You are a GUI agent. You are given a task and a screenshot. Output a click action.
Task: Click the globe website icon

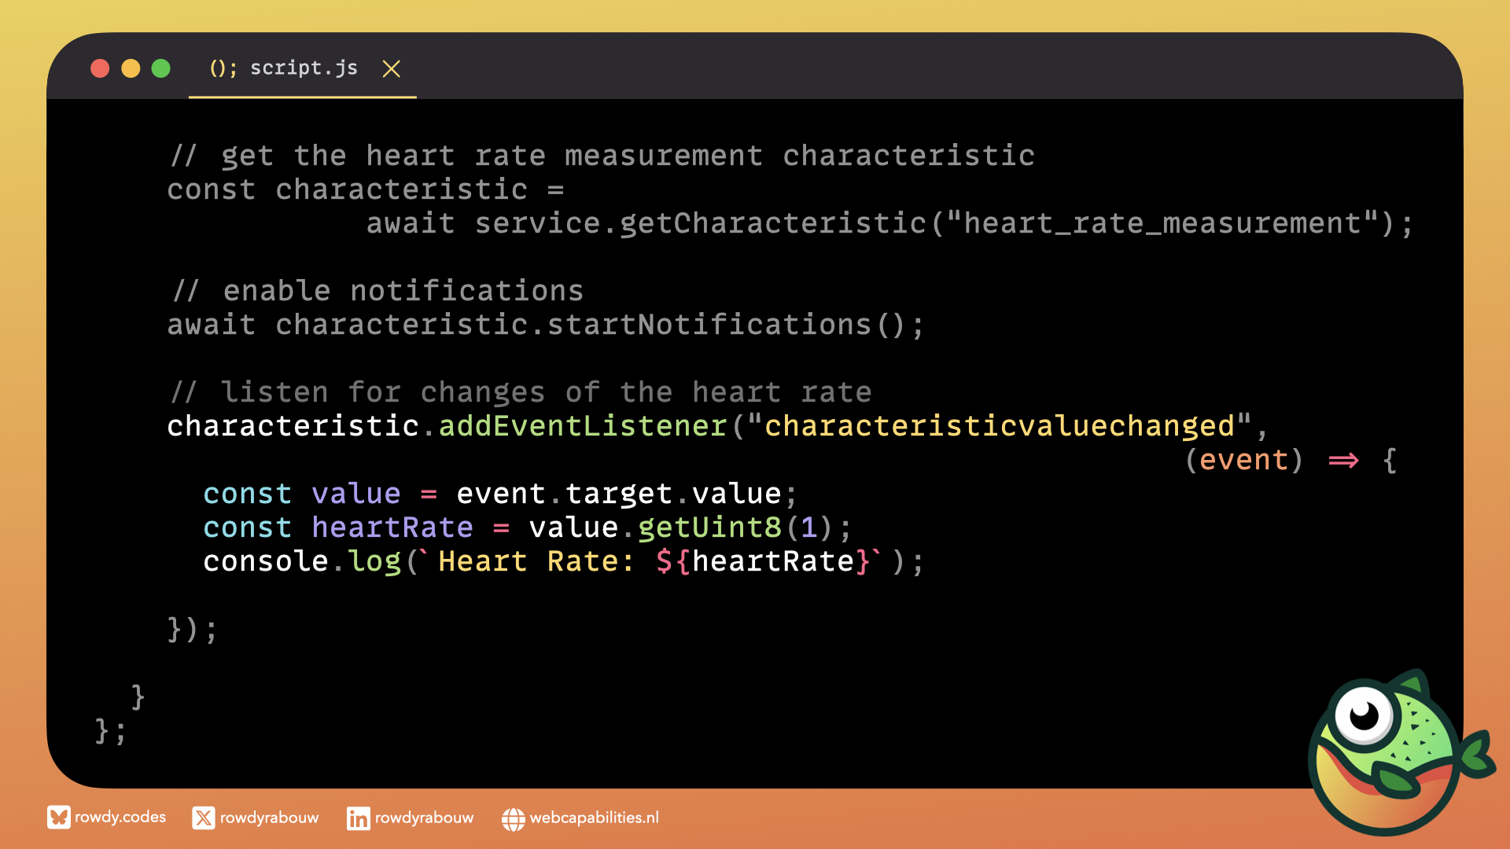click(513, 819)
